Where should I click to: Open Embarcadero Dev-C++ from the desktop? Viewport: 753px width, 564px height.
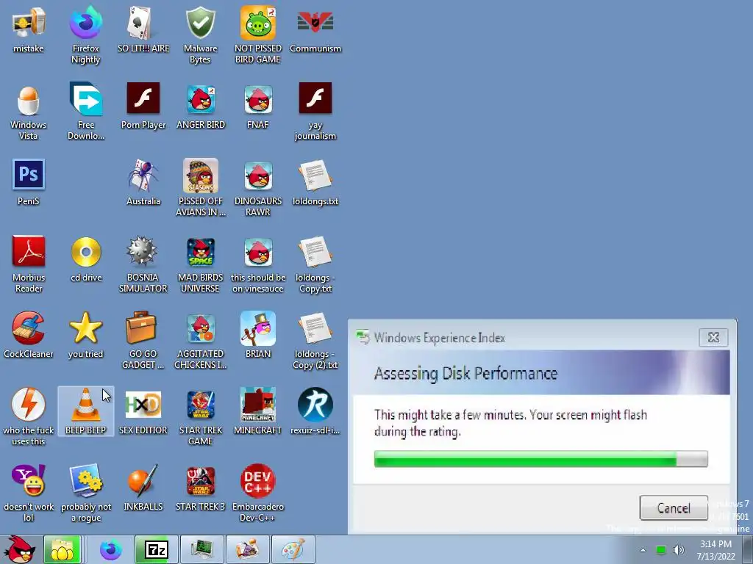[258, 493]
